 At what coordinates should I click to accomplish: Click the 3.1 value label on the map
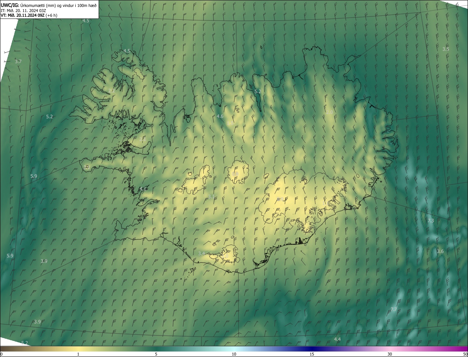pyautogui.click(x=211, y=197)
